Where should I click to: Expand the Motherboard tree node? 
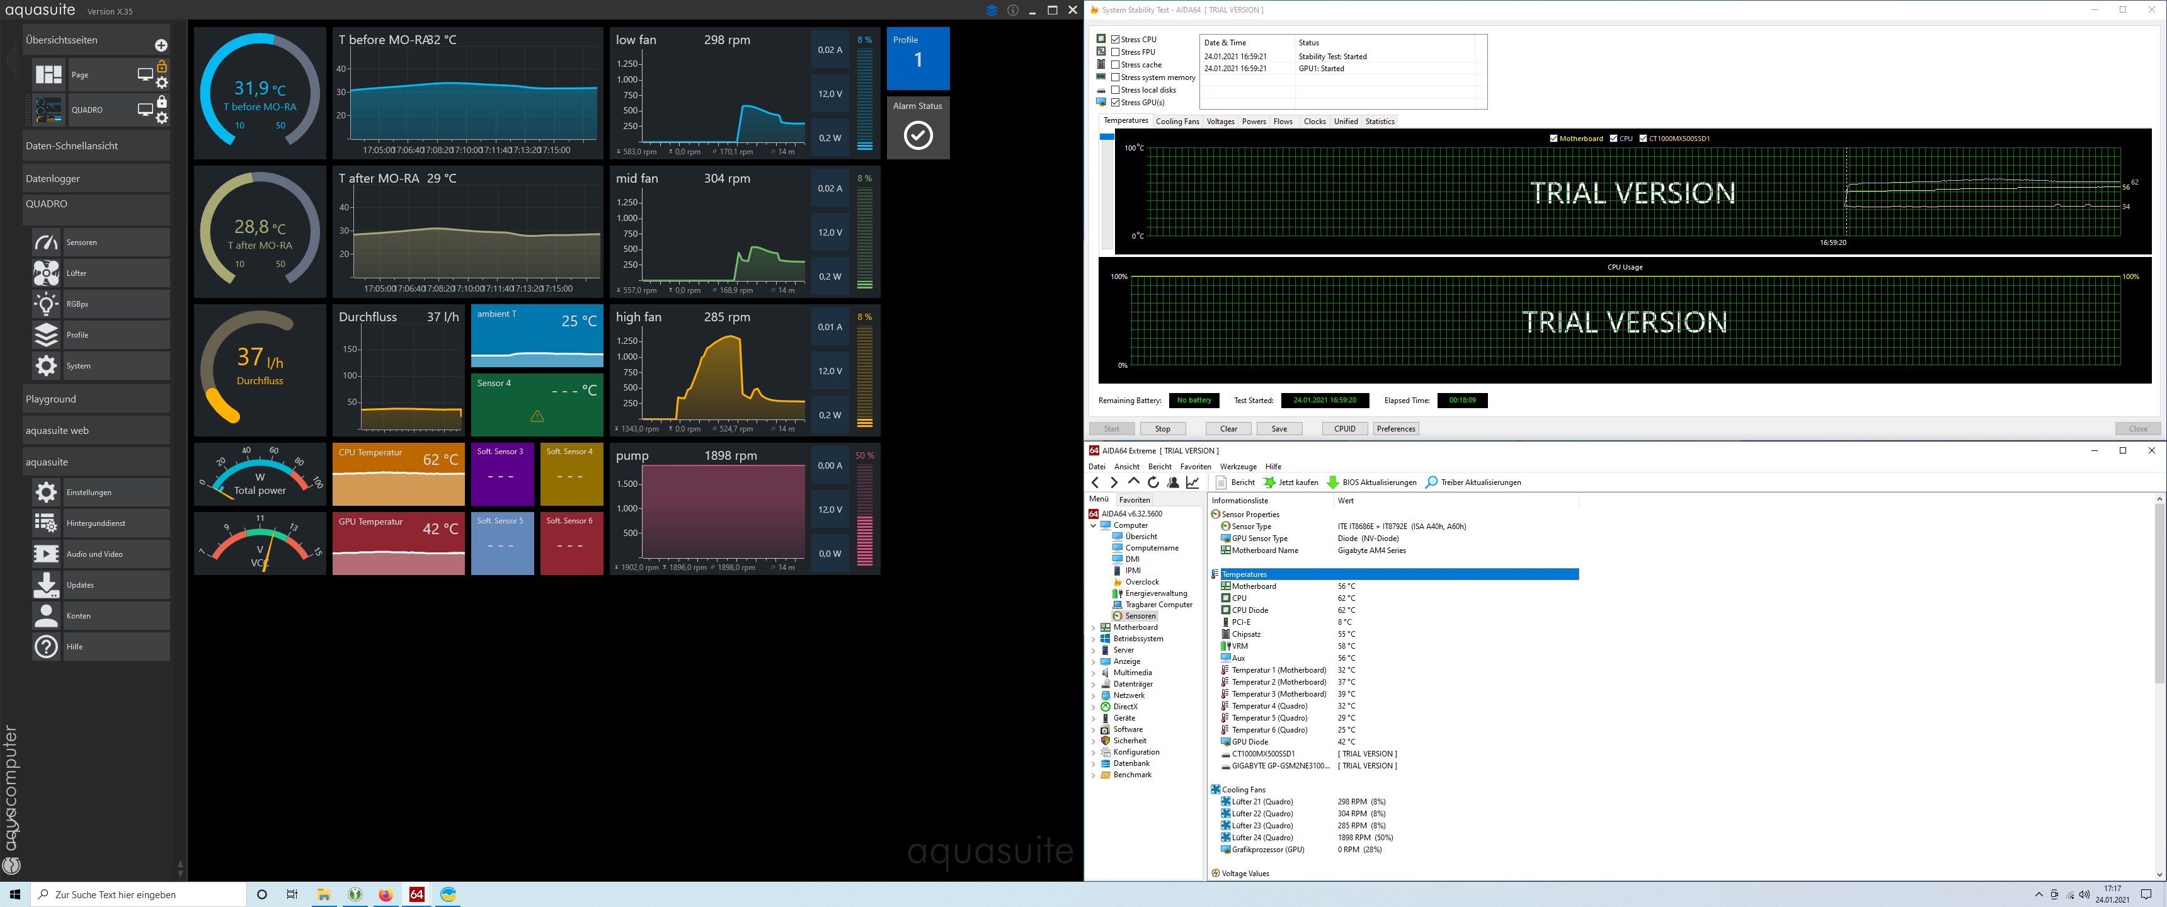click(x=1094, y=628)
